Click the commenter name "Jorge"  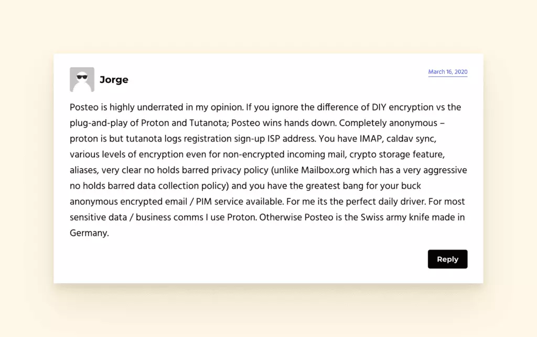[x=114, y=80]
